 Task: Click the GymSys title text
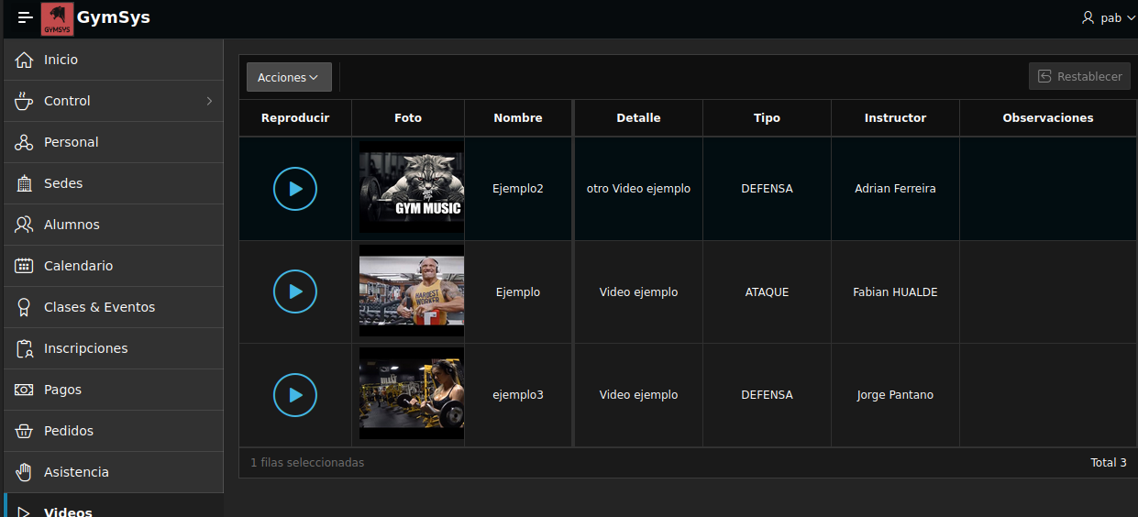[x=114, y=17]
